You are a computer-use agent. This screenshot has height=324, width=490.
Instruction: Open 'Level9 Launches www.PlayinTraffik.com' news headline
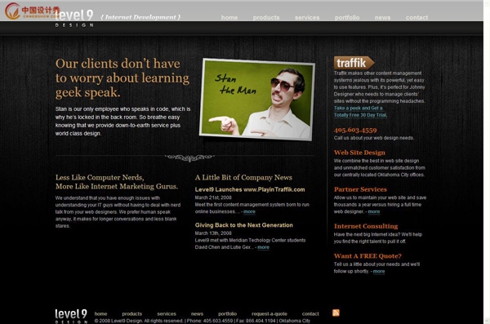(250, 189)
